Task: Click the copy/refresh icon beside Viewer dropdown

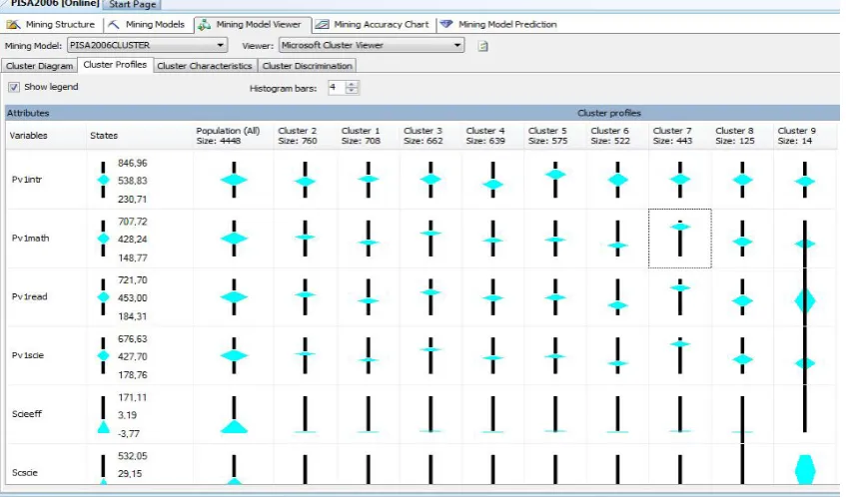Action: click(x=482, y=46)
